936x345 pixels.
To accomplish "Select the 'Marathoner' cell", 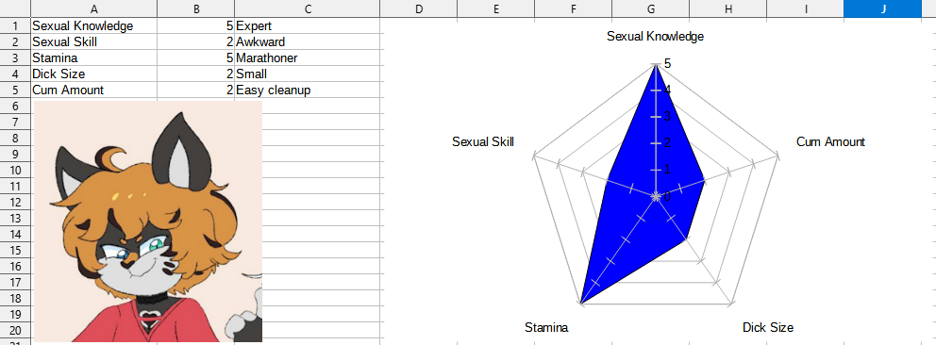I will tap(308, 58).
